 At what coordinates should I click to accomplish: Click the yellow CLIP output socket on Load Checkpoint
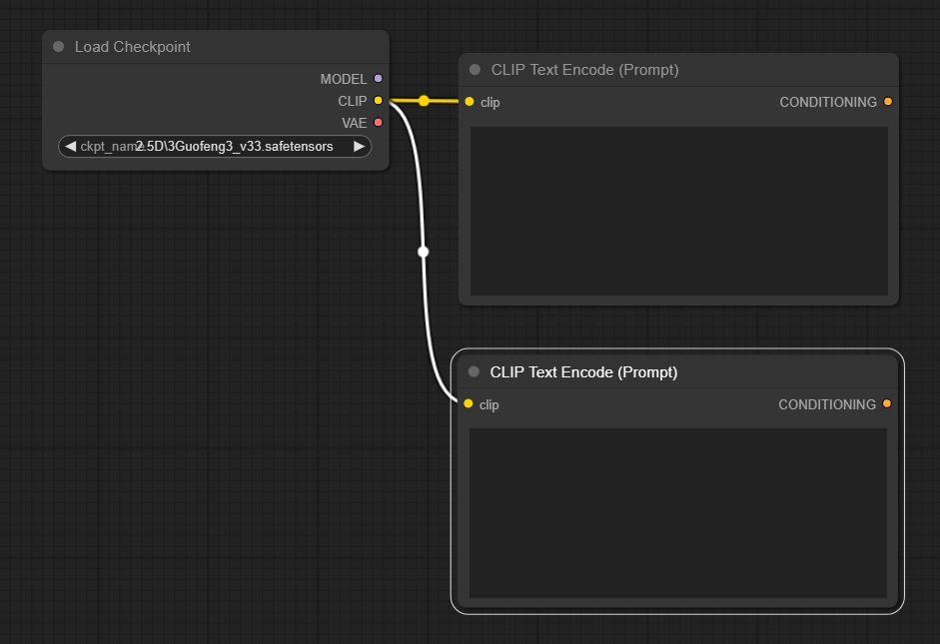tap(378, 101)
